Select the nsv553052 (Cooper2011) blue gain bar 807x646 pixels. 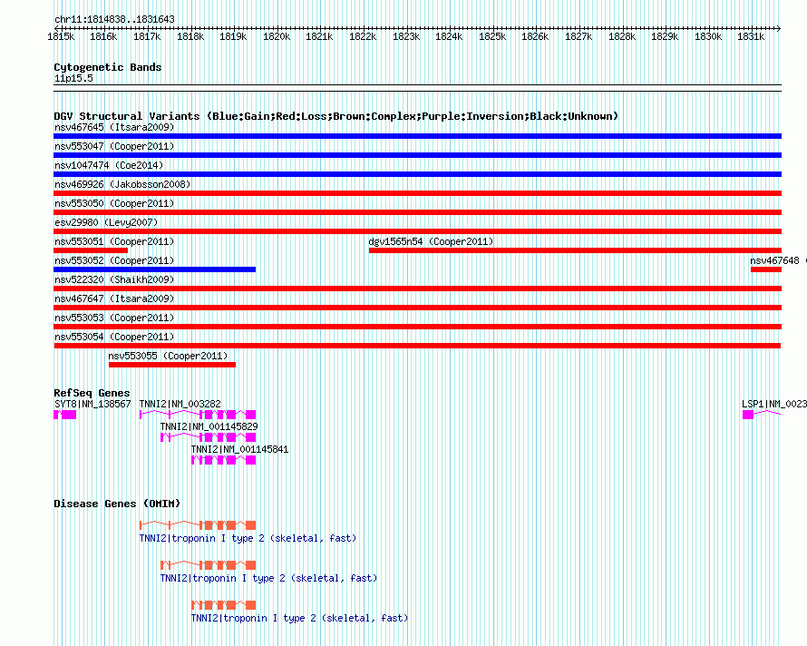(154, 269)
